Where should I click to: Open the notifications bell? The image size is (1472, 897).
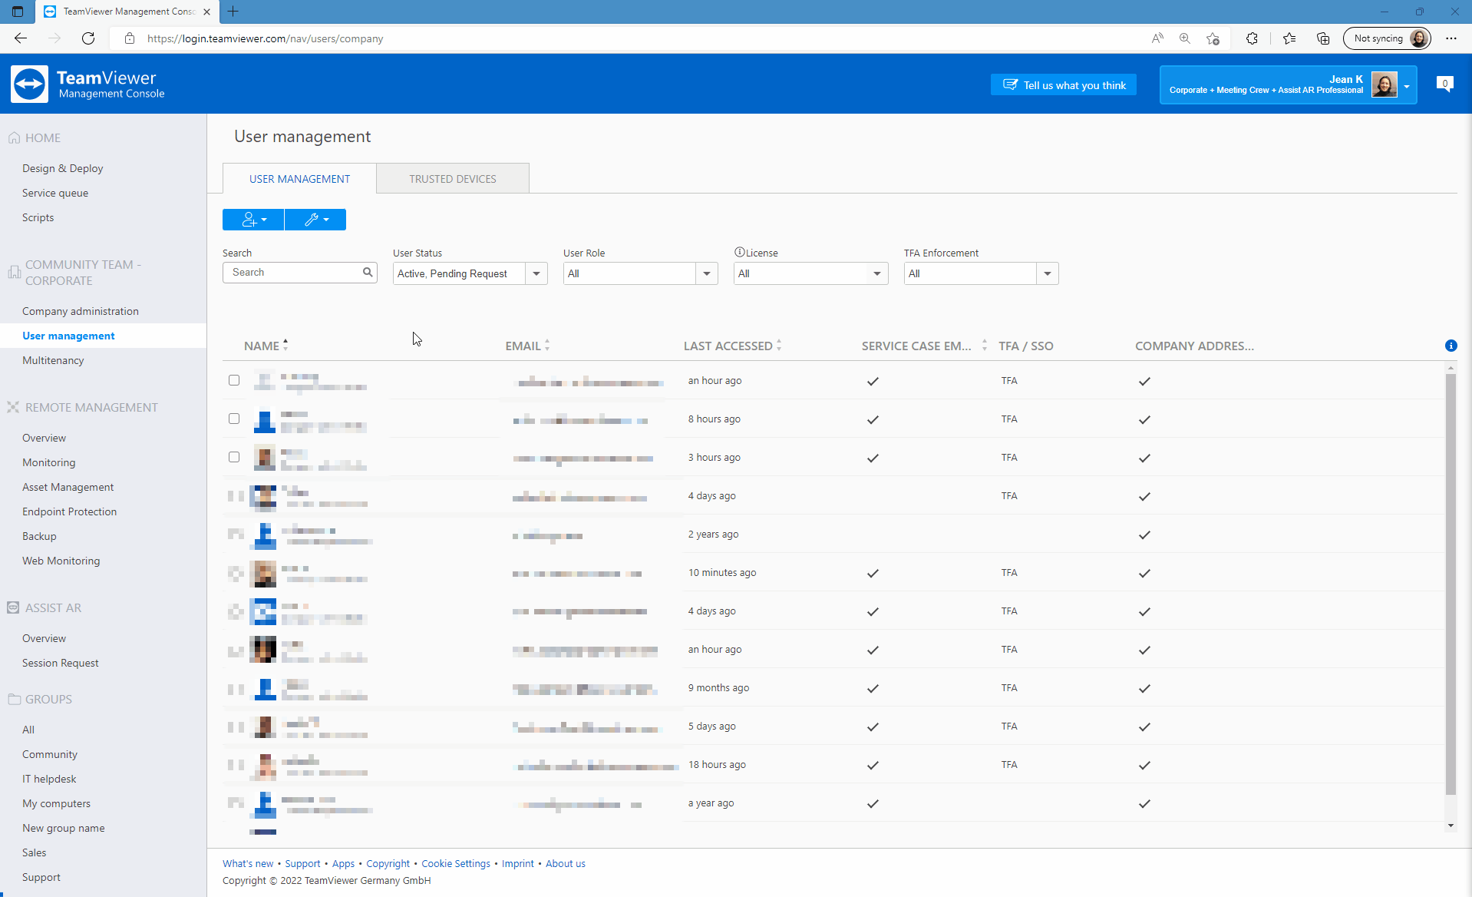tap(1445, 84)
